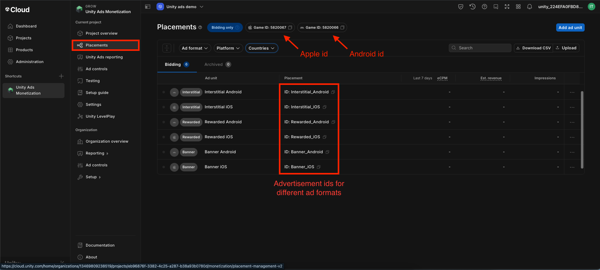The height and width of the screenshot is (270, 600).
Task: Toggle fullscreen with the expand arrows icon
Action: (507, 7)
